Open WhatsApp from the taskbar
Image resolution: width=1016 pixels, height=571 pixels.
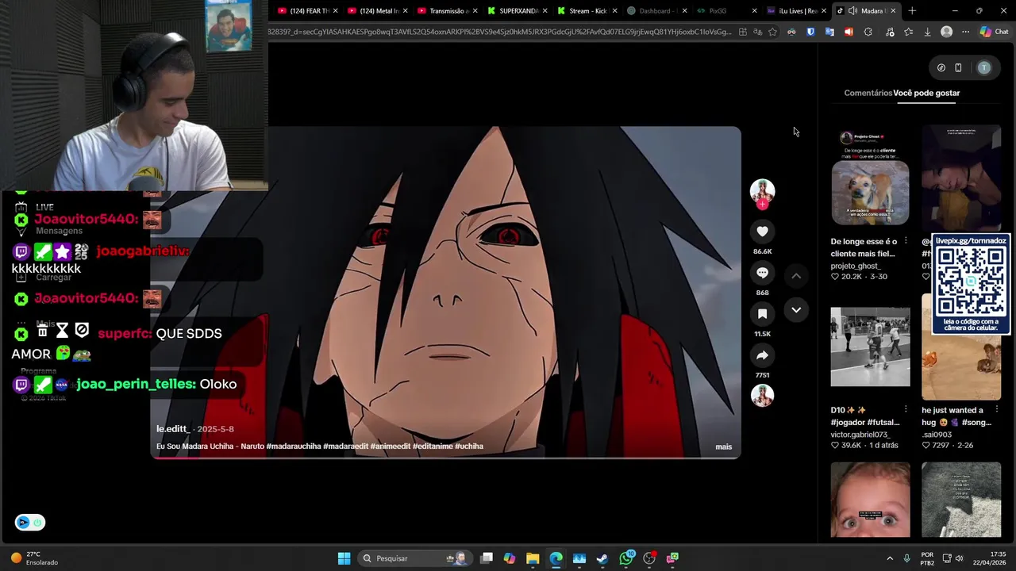point(626,558)
